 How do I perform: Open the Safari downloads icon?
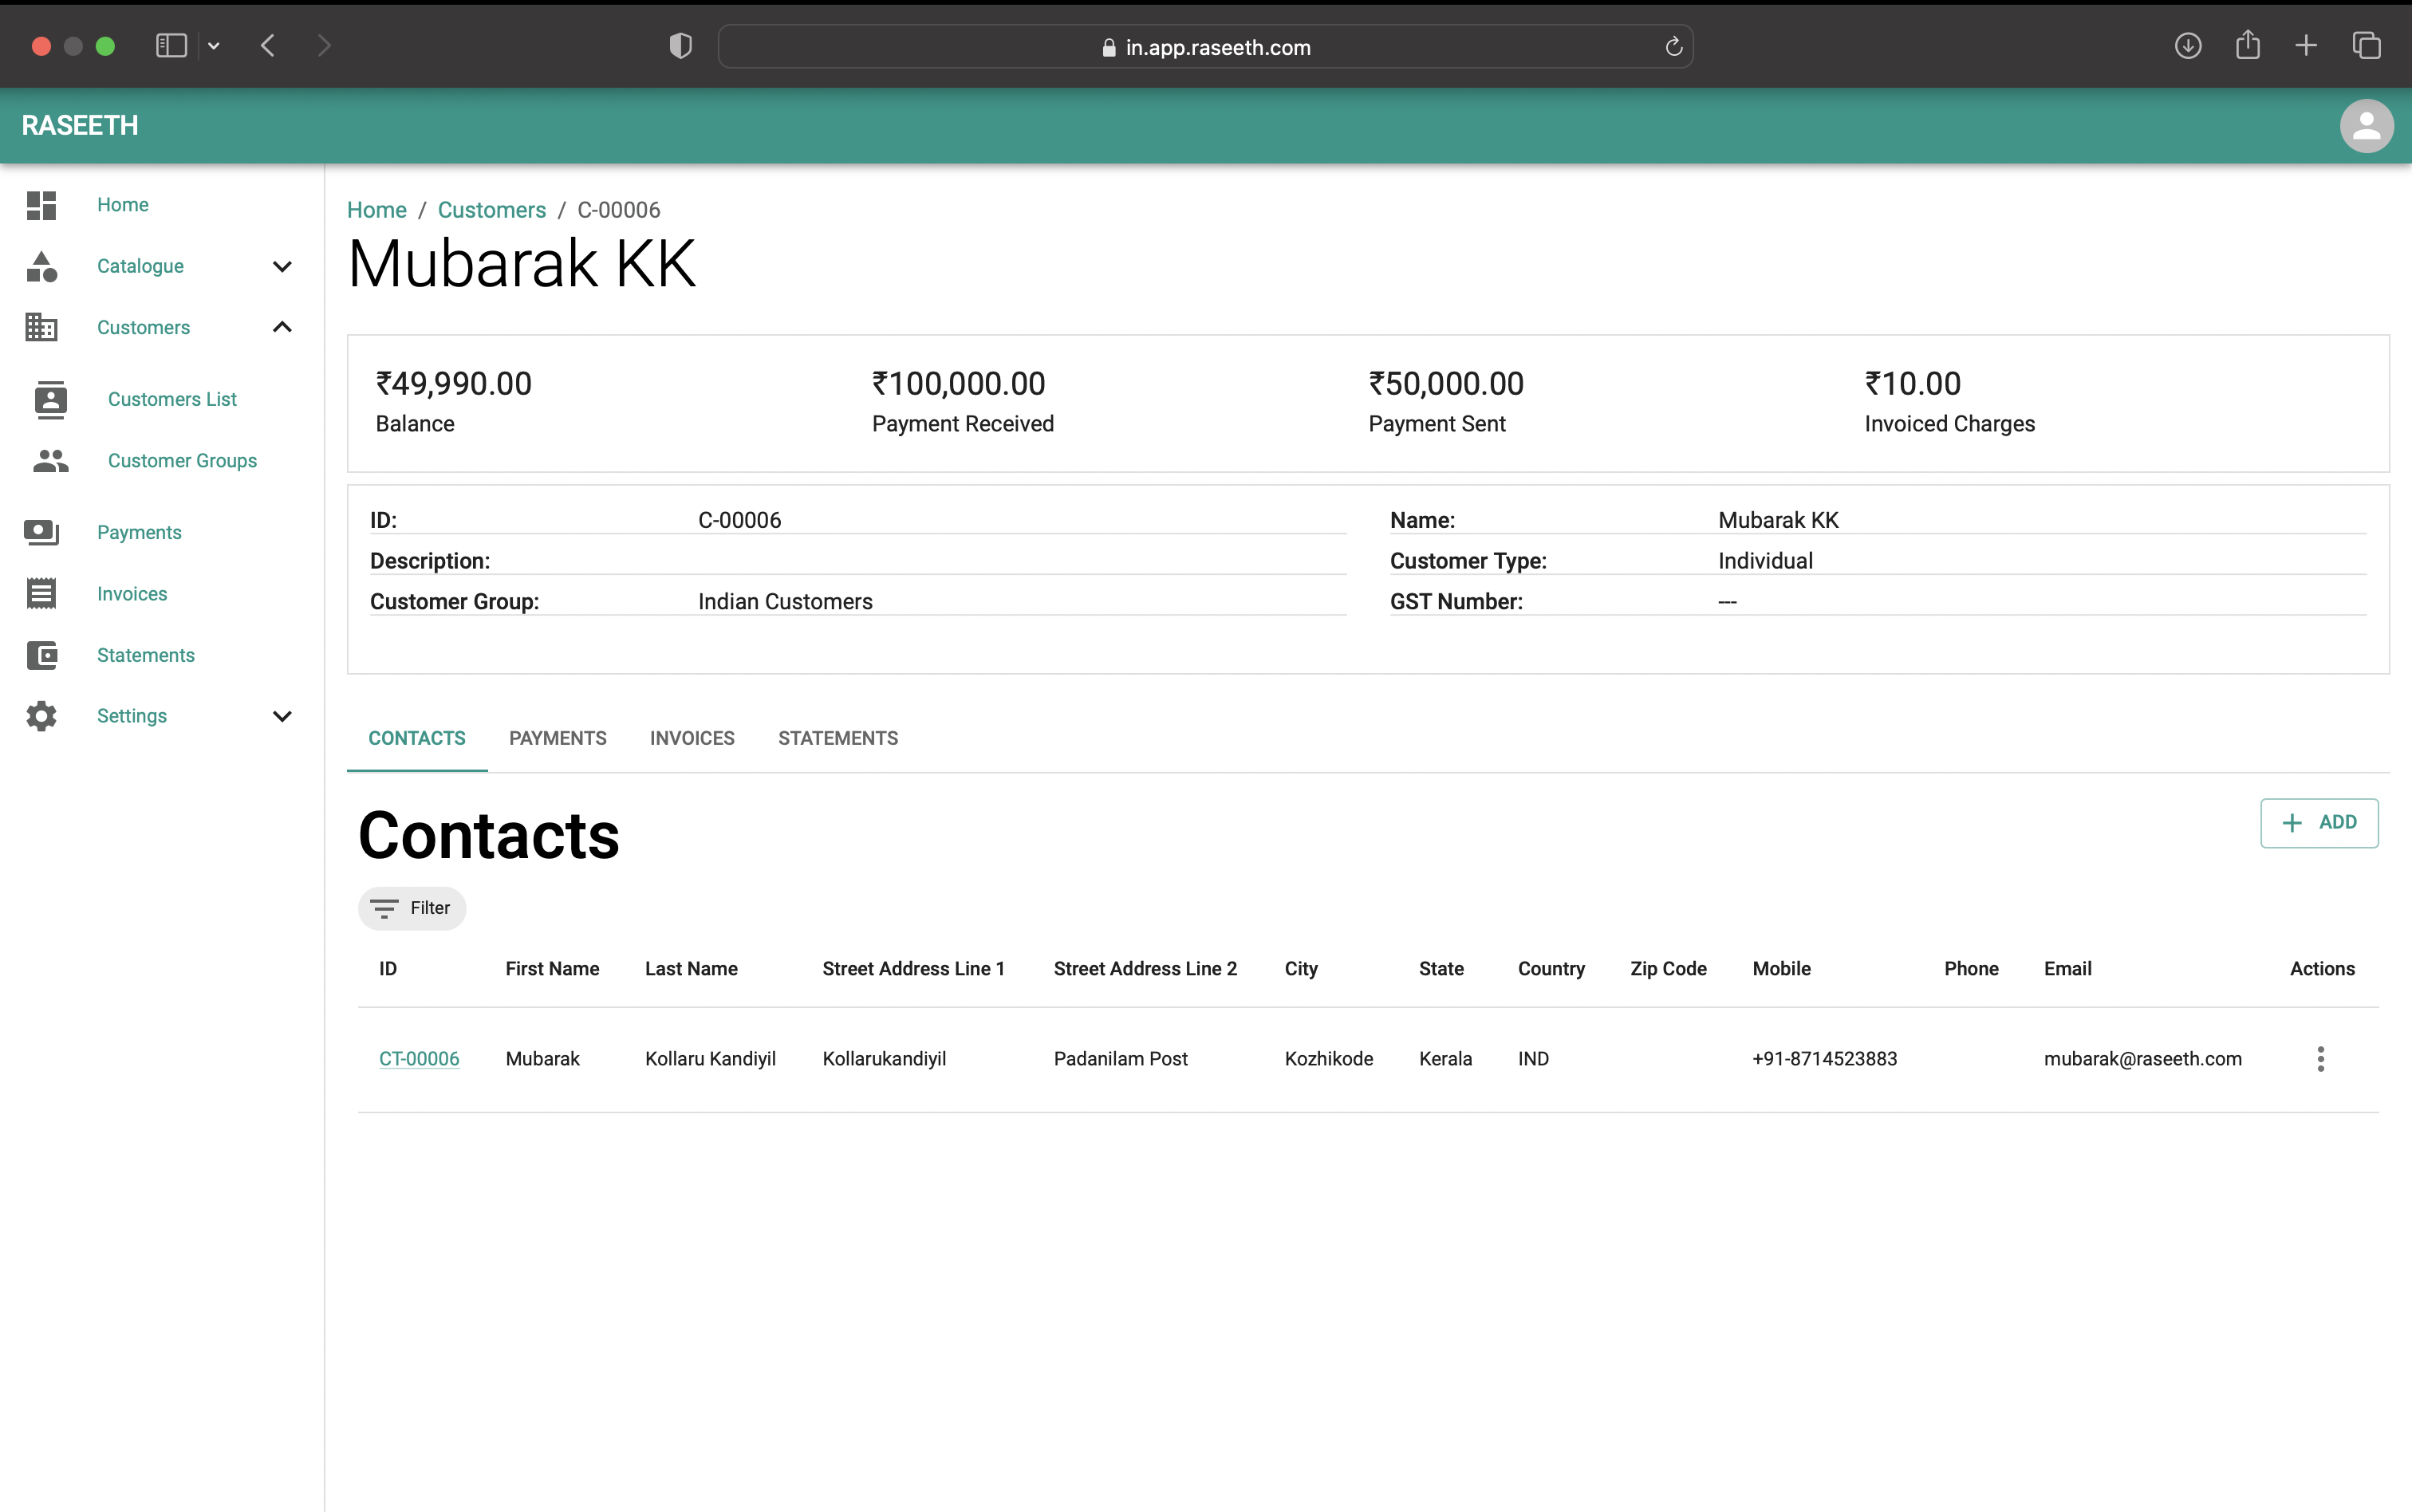[x=2188, y=46]
